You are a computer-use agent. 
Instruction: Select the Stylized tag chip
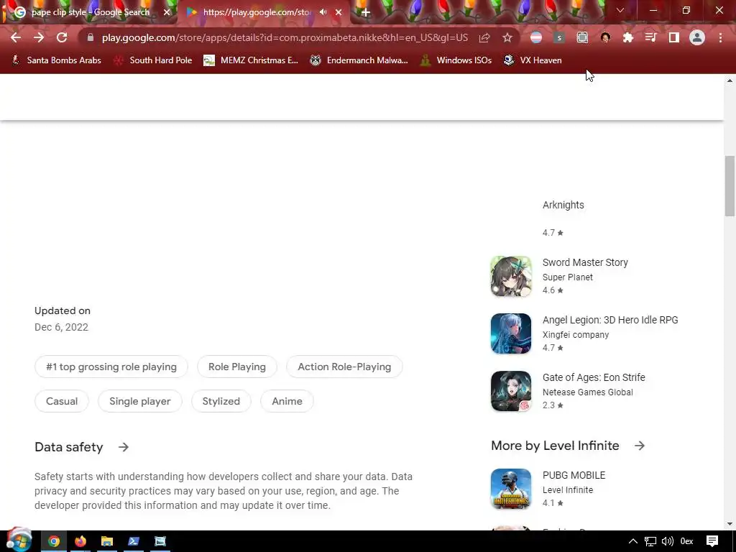point(221,401)
